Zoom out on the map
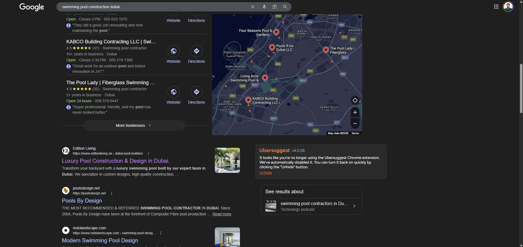 pos(355,123)
